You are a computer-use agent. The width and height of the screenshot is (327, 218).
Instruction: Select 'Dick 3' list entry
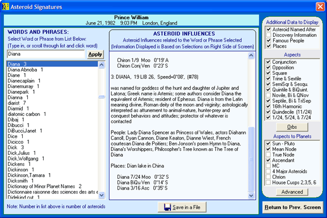(x=52, y=147)
